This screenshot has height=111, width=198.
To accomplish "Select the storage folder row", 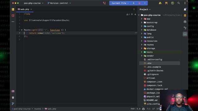I will pyautogui.click(x=160, y=48).
